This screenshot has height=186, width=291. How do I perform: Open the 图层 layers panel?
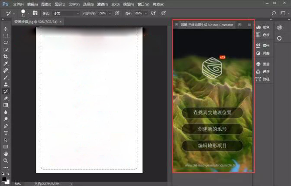pos(263,64)
